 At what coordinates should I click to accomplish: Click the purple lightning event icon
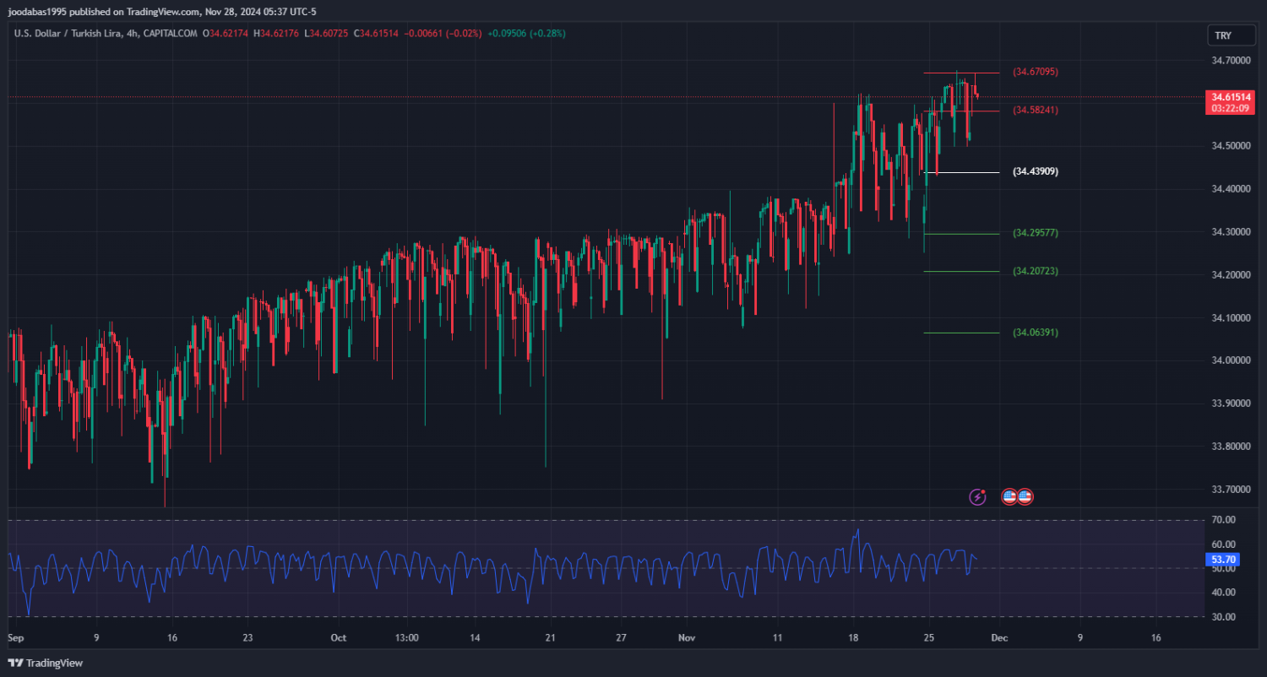click(977, 496)
